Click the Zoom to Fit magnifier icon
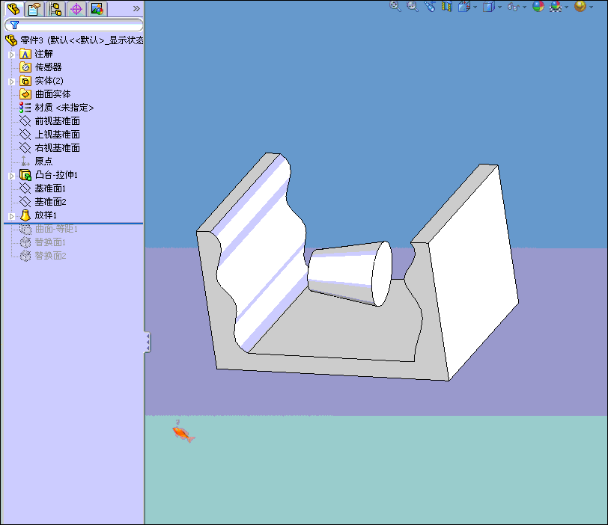 395,6
